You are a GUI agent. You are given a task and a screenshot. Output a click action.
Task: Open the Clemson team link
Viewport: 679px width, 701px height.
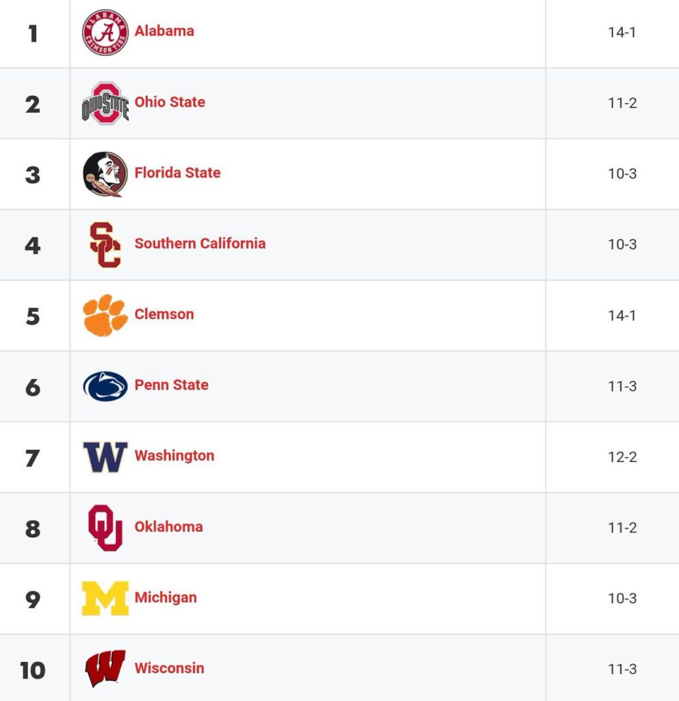click(x=164, y=314)
